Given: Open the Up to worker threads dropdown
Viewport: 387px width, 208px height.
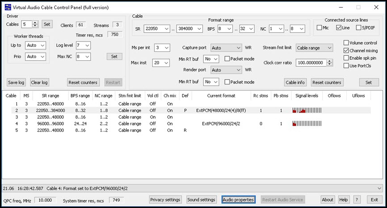Looking at the screenshot, I should 36,46.
